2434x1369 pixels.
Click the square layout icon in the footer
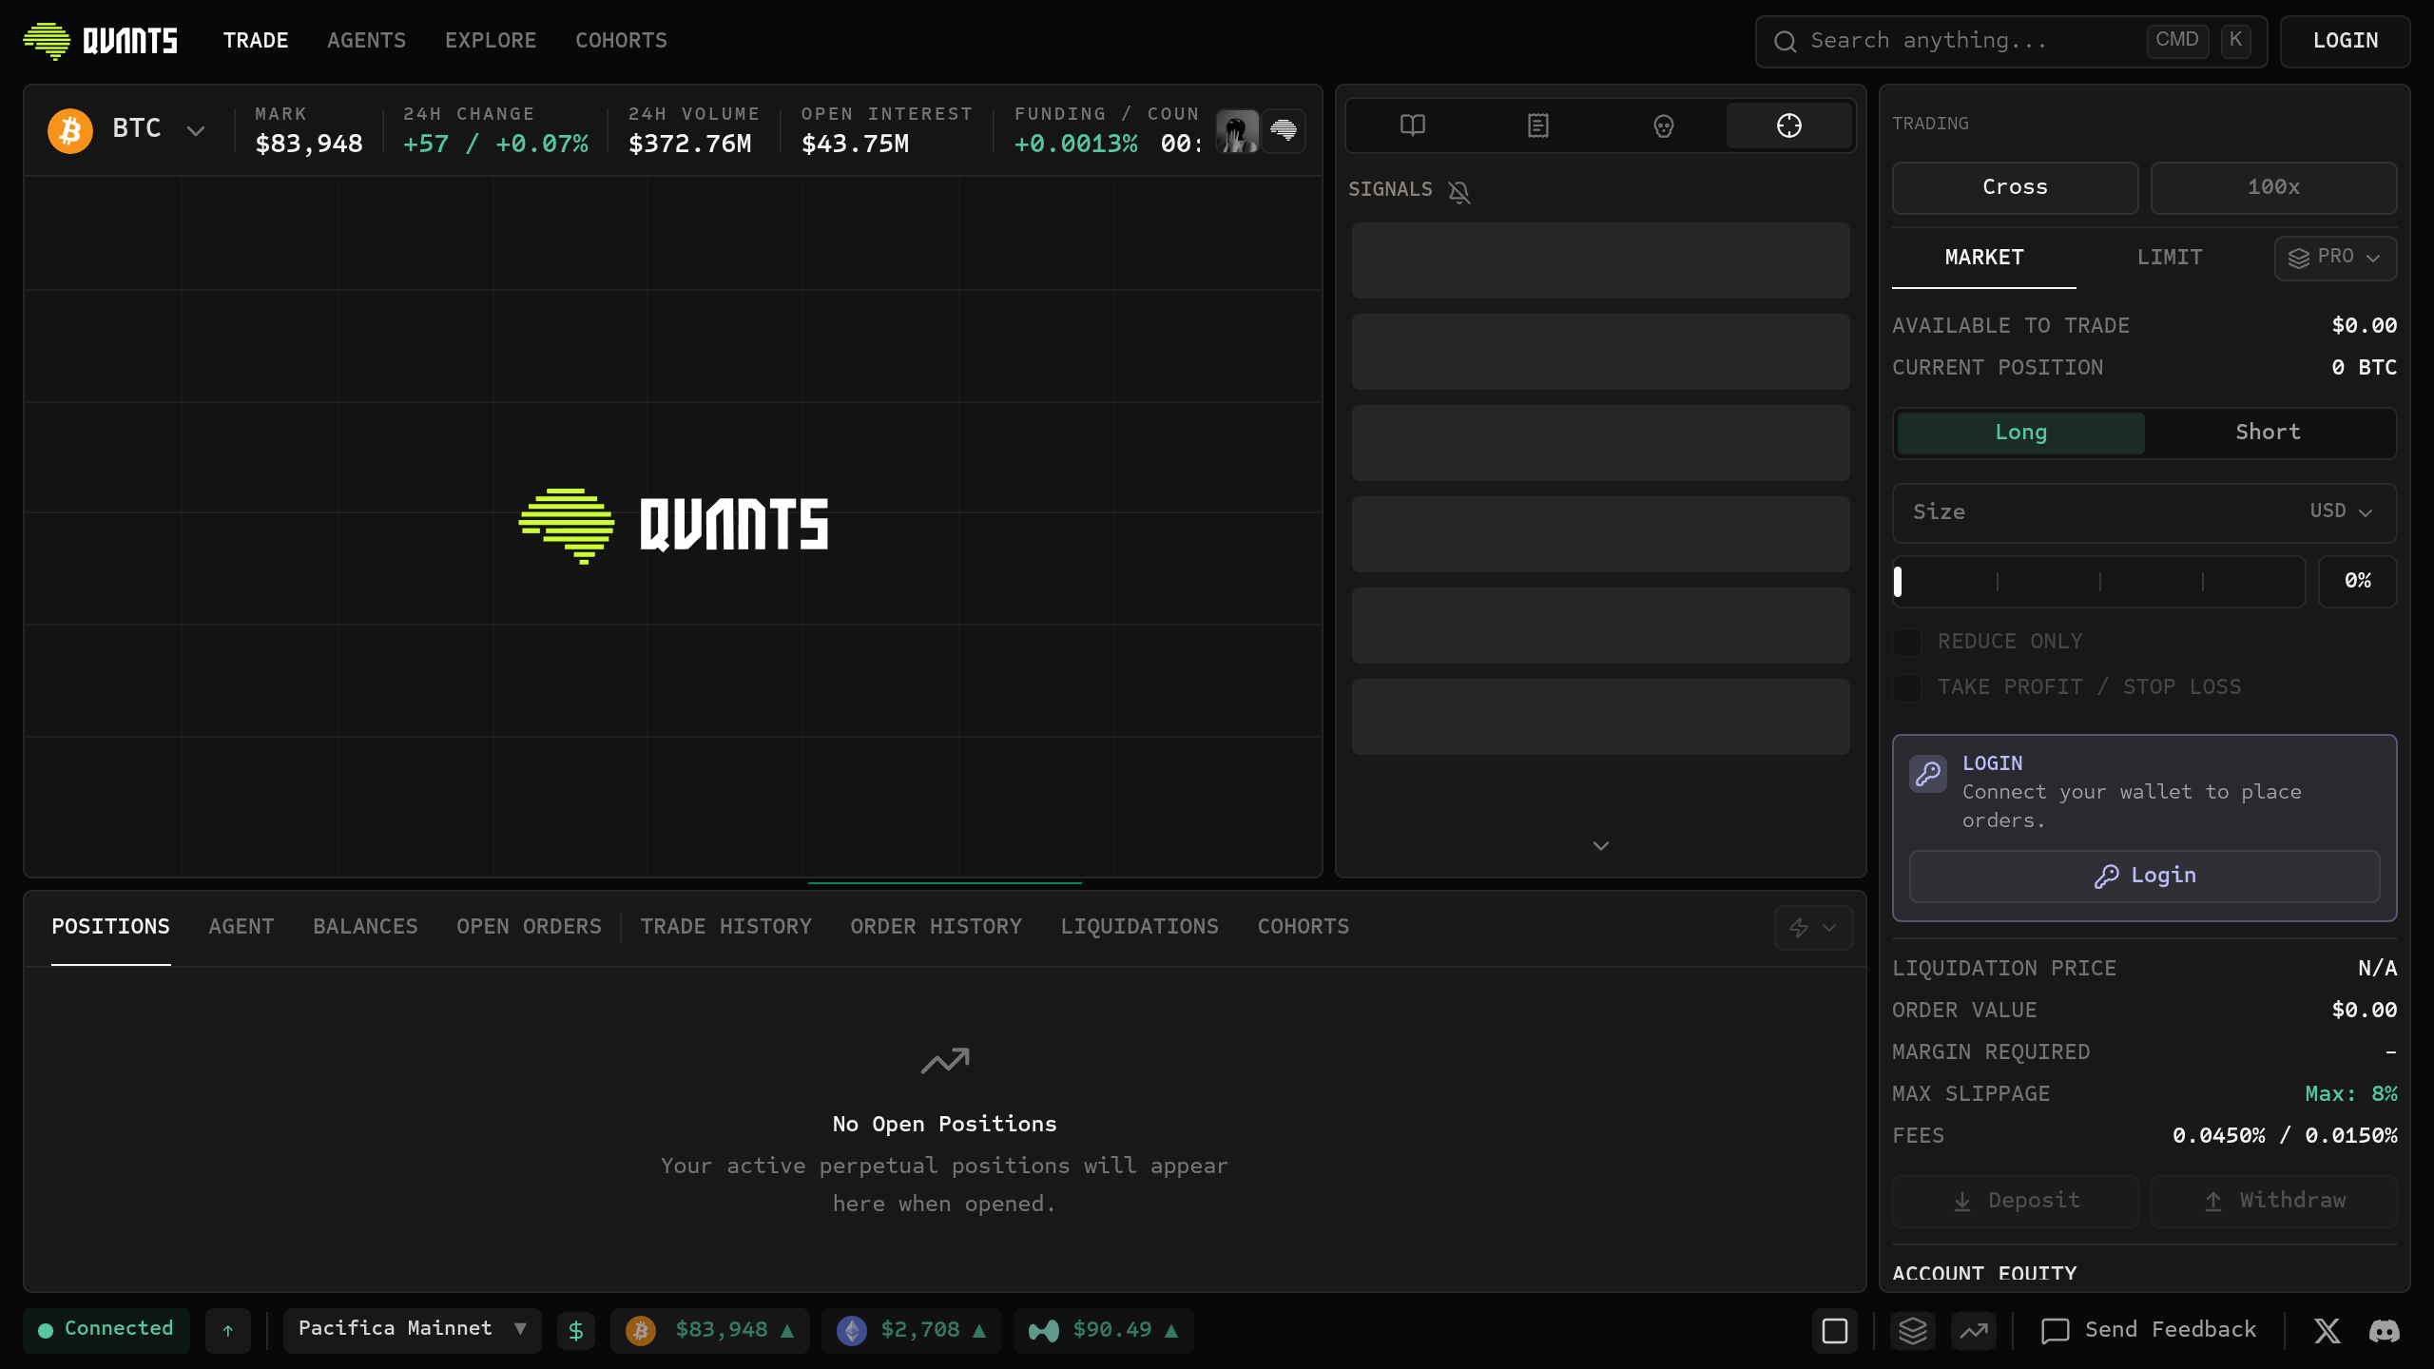1835,1330
